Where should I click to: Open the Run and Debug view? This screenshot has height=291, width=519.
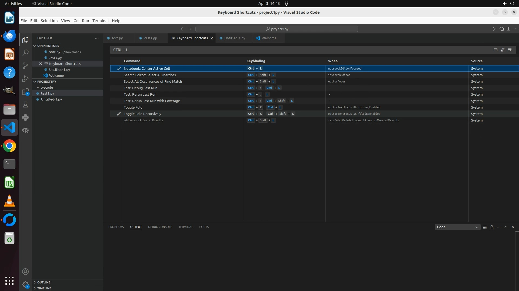(x=25, y=79)
